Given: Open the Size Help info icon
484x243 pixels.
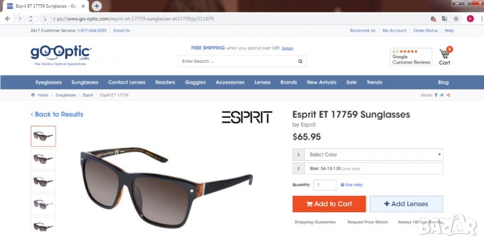Looking at the screenshot, I should (342, 185).
